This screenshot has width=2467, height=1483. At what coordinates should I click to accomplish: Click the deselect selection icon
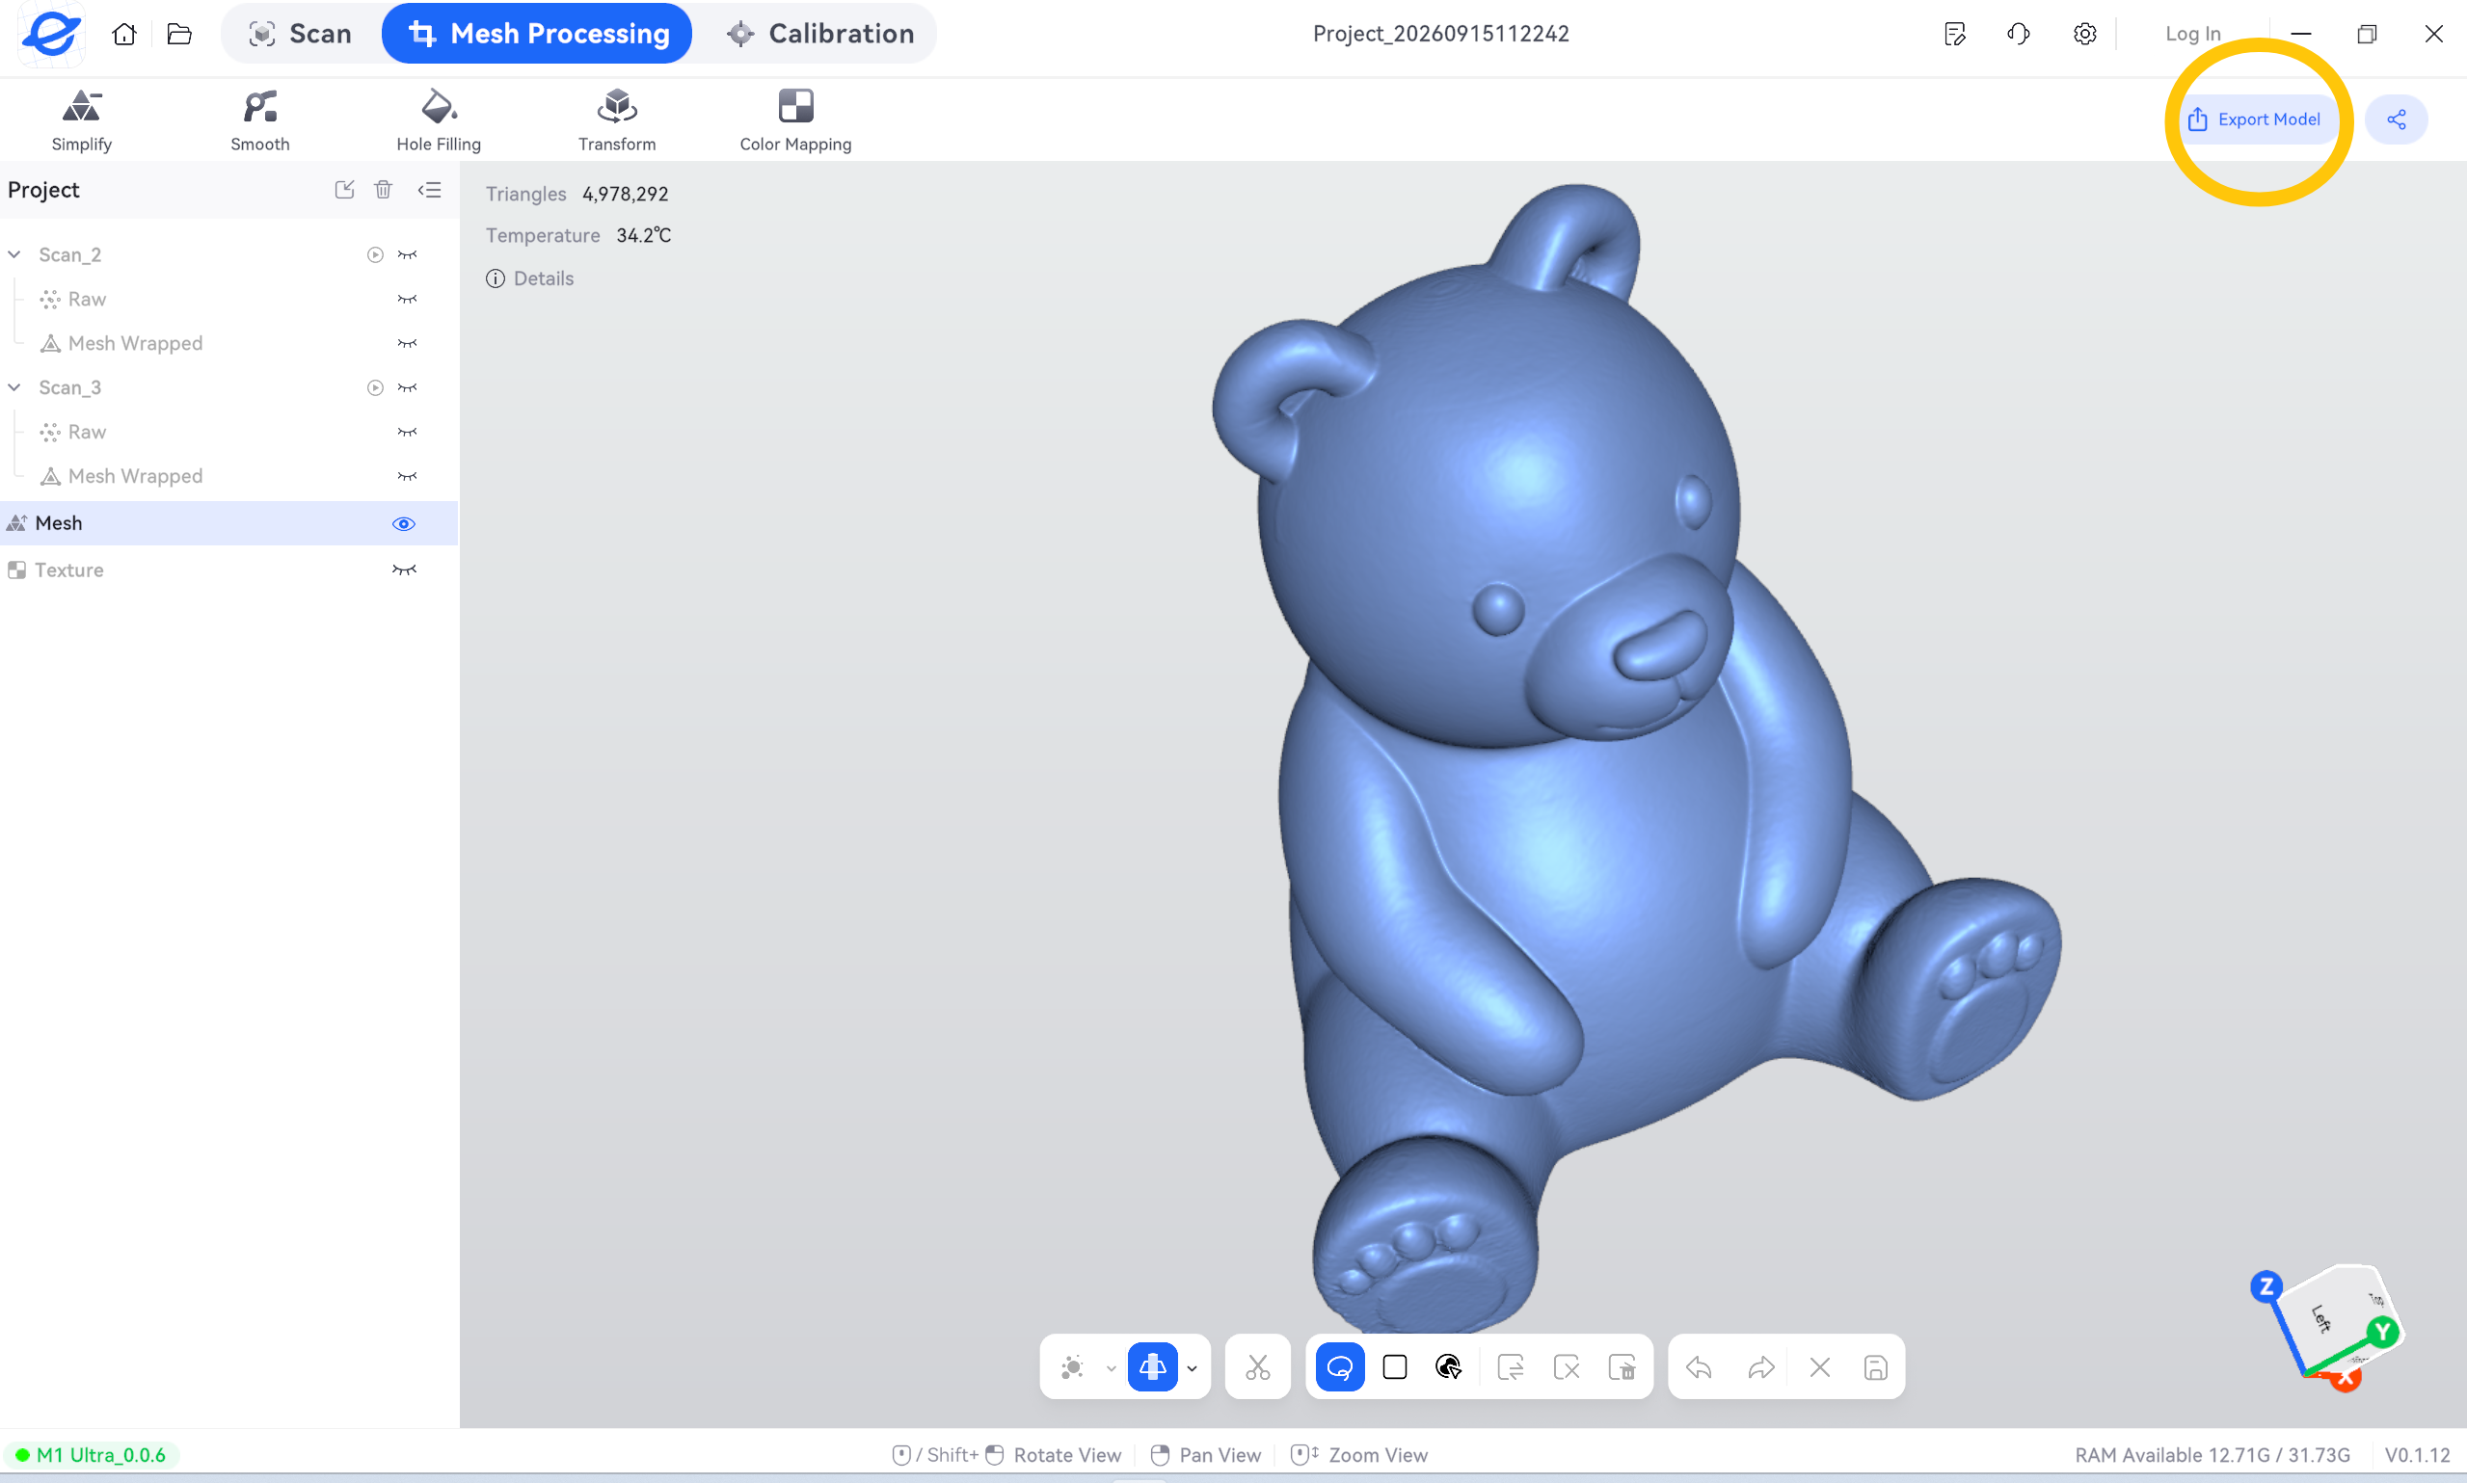1567,1367
